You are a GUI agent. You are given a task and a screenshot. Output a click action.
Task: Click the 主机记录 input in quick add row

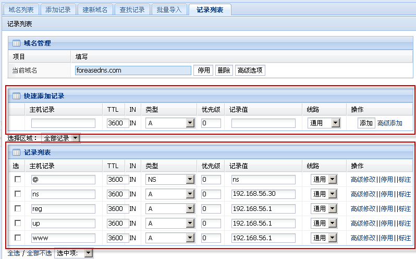tap(63, 123)
